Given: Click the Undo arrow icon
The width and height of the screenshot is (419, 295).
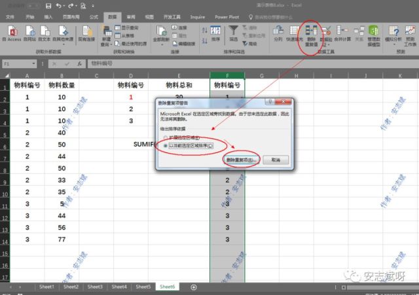Looking at the screenshot, I should coord(58,6).
